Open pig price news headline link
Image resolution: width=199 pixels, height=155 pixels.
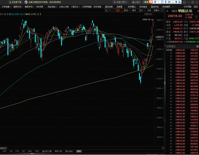(x=45, y=2)
